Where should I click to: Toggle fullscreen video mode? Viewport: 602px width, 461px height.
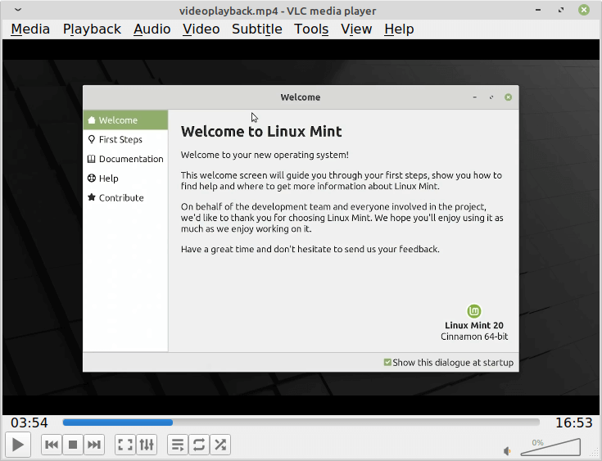pos(124,445)
